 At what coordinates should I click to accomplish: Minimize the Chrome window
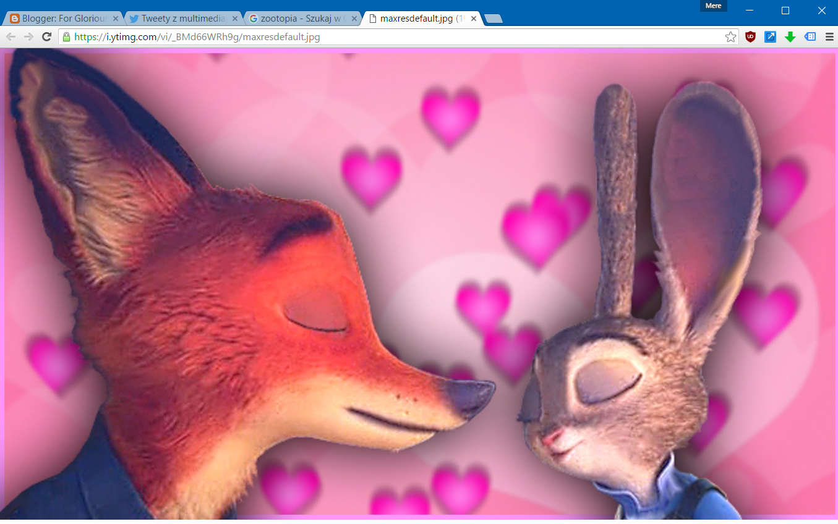(749, 10)
